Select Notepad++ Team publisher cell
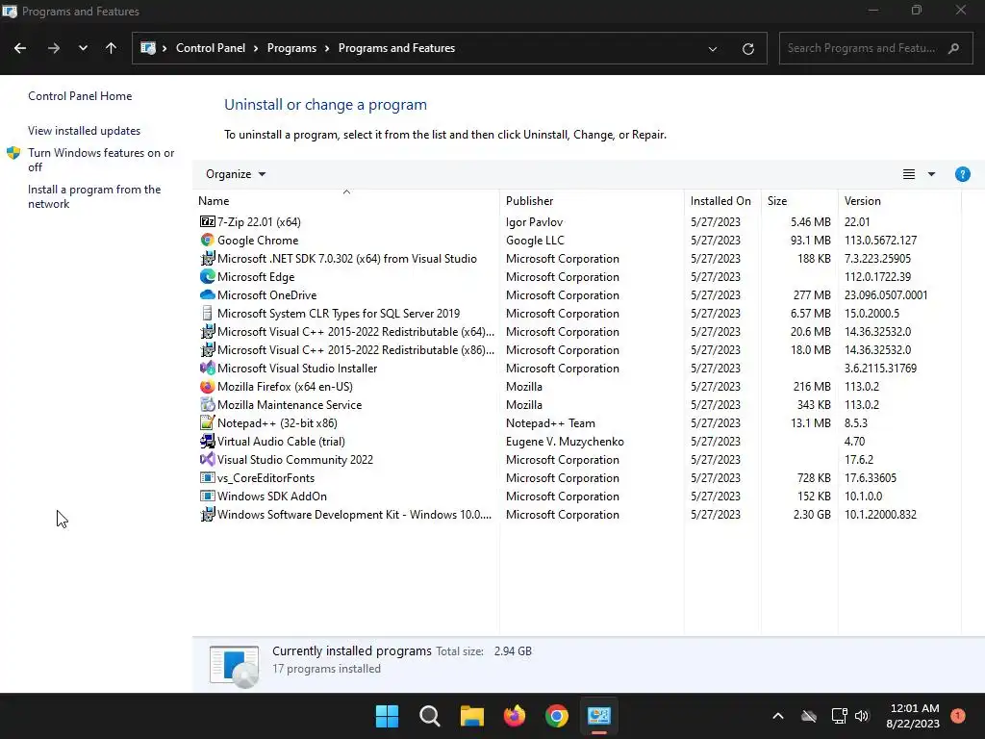This screenshot has height=739, width=985. 550,423
